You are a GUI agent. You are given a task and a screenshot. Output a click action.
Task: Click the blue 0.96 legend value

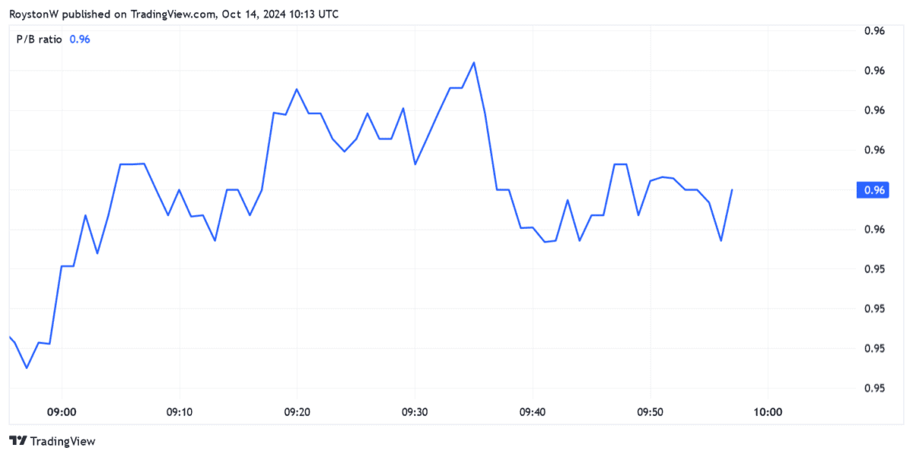tap(80, 40)
